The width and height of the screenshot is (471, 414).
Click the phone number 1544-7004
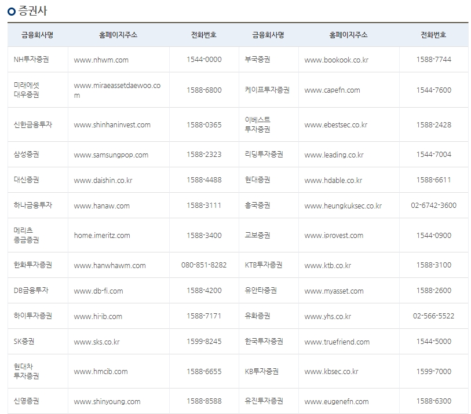(434, 155)
